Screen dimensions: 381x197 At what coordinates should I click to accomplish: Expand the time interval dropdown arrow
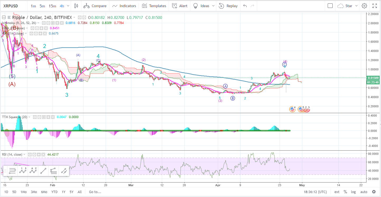click(x=68, y=6)
